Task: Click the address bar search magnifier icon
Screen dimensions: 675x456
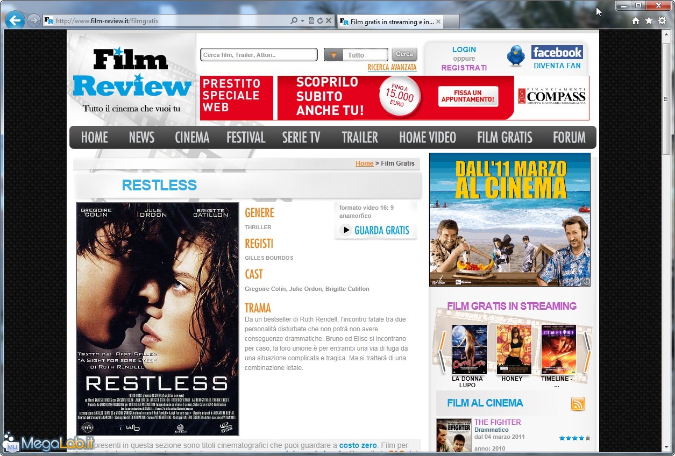Action: coord(294,21)
